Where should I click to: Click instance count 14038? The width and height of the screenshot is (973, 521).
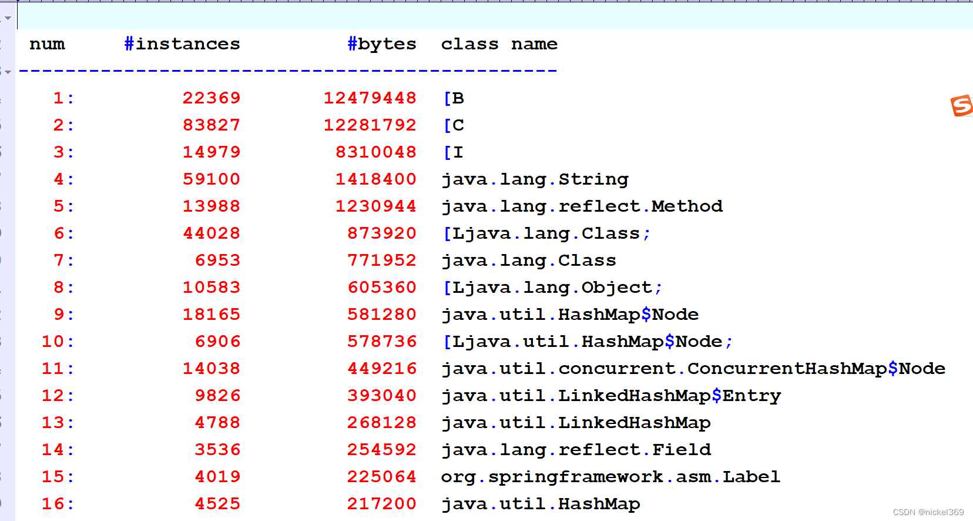pyautogui.click(x=212, y=369)
